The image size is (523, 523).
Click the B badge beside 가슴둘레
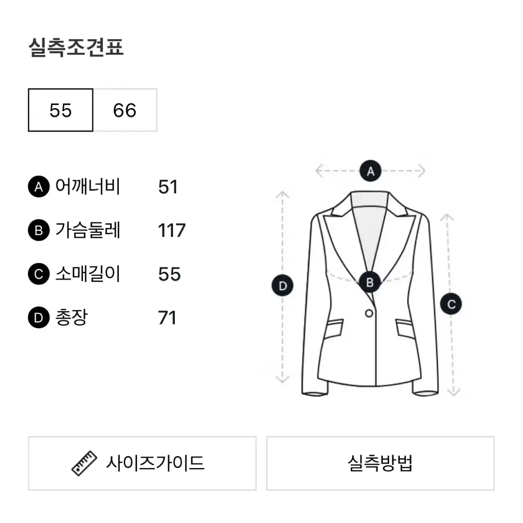(39, 230)
